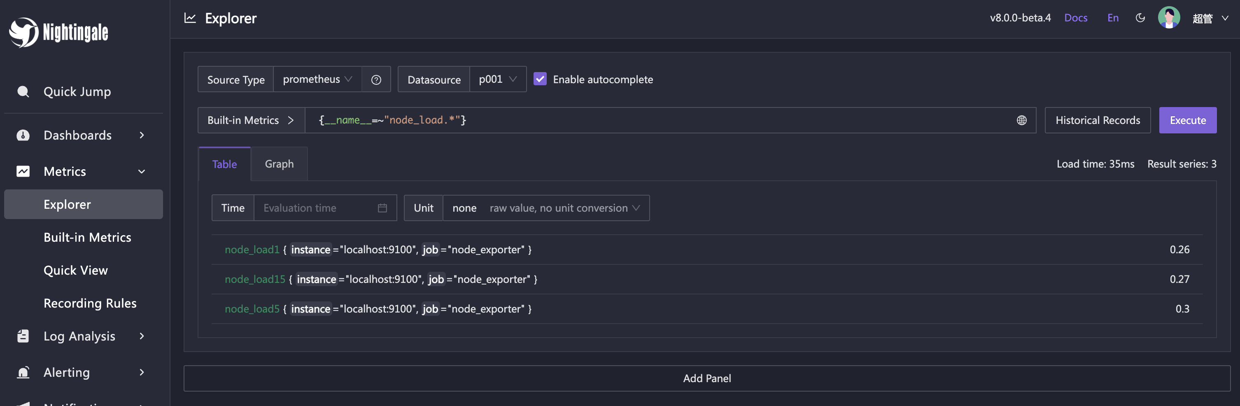Viewport: 1240px width, 406px height.
Task: Open the user account dropdown arrow
Action: (1225, 18)
